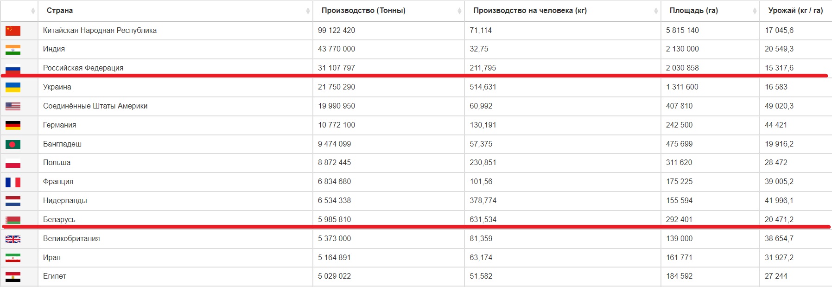This screenshot has width=832, height=287.
Task: Click the sort arrows above flag column
Action: click(33, 11)
